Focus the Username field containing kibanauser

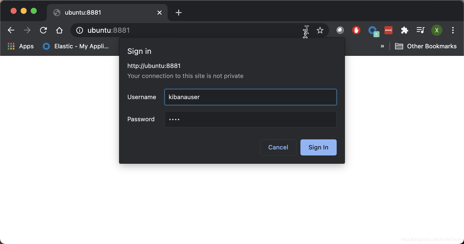251,97
